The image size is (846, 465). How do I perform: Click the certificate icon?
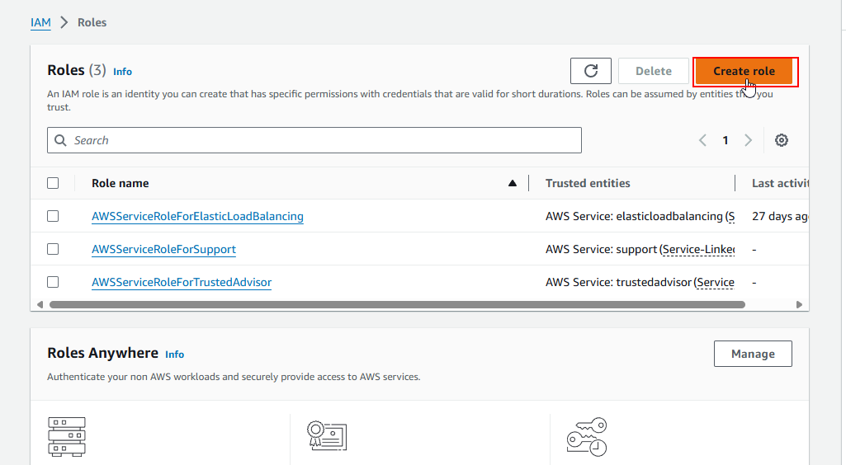coord(326,436)
